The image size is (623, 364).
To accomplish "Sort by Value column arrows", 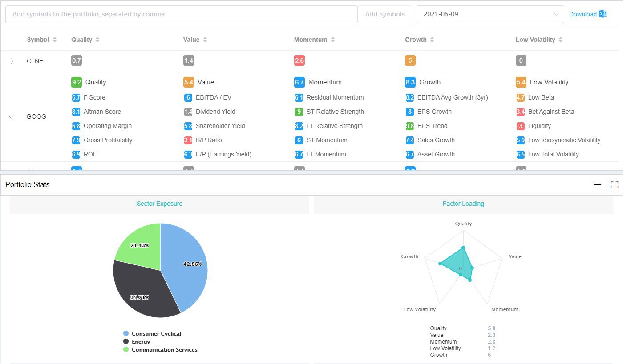I will [205, 40].
